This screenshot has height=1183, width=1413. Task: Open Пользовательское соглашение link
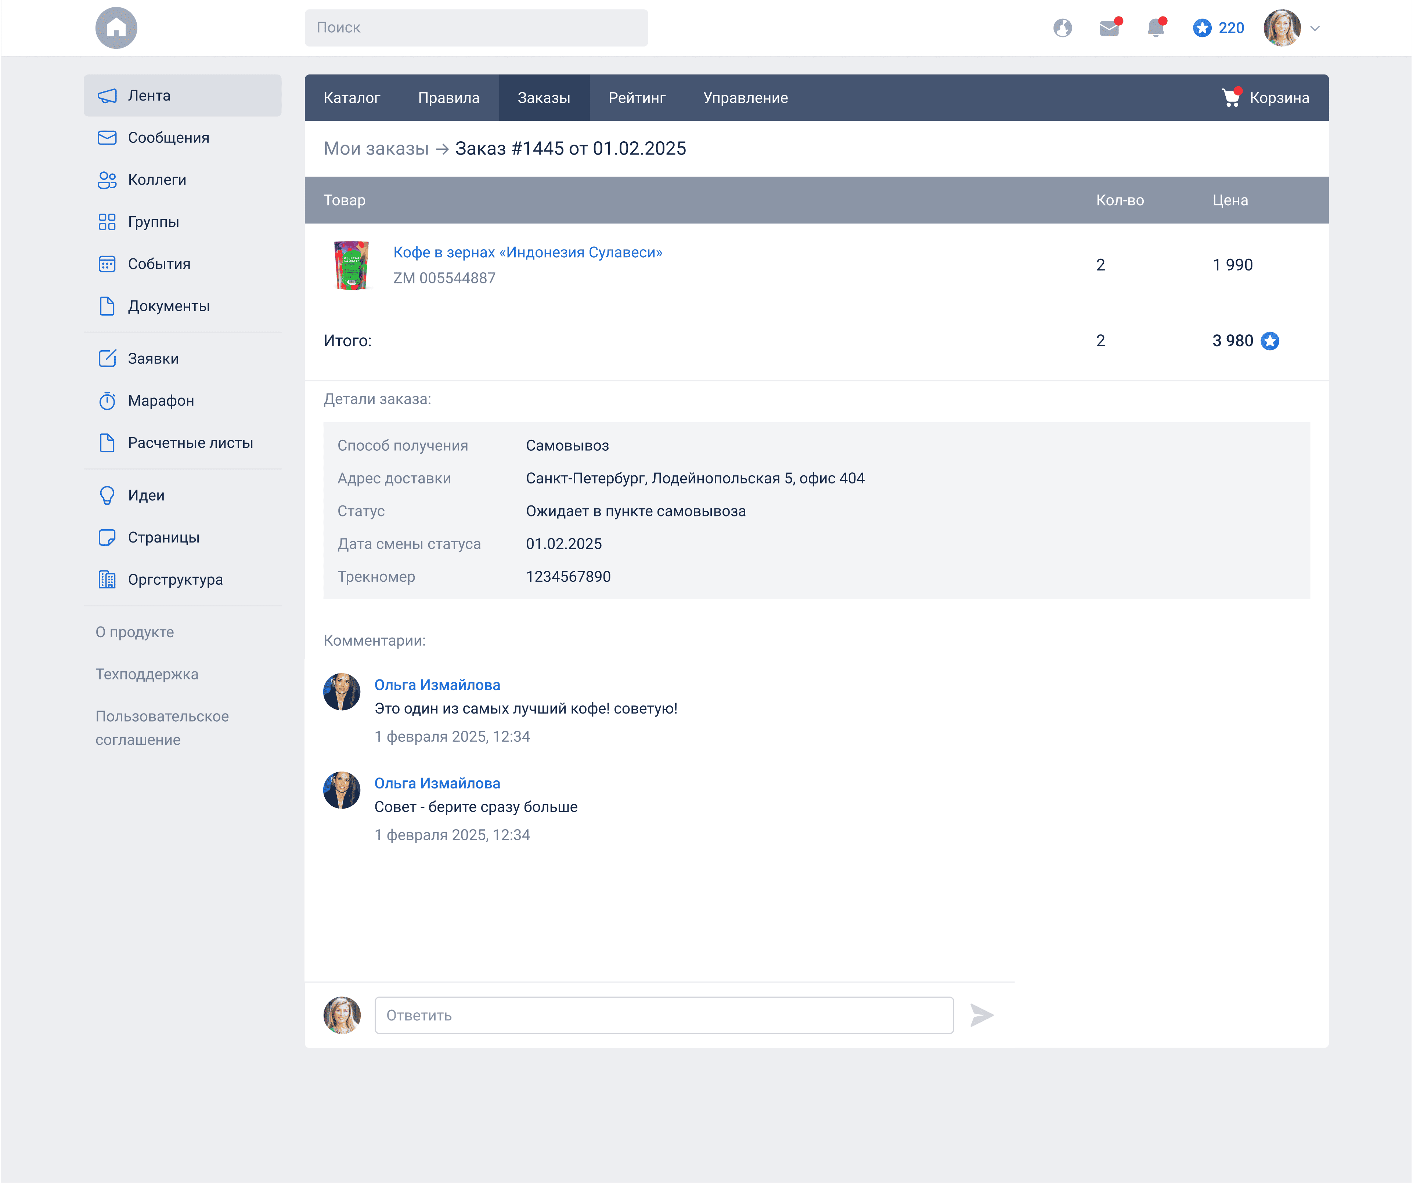(x=162, y=728)
